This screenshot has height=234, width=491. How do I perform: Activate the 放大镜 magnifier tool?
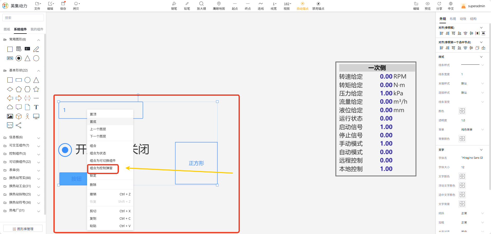click(201, 6)
